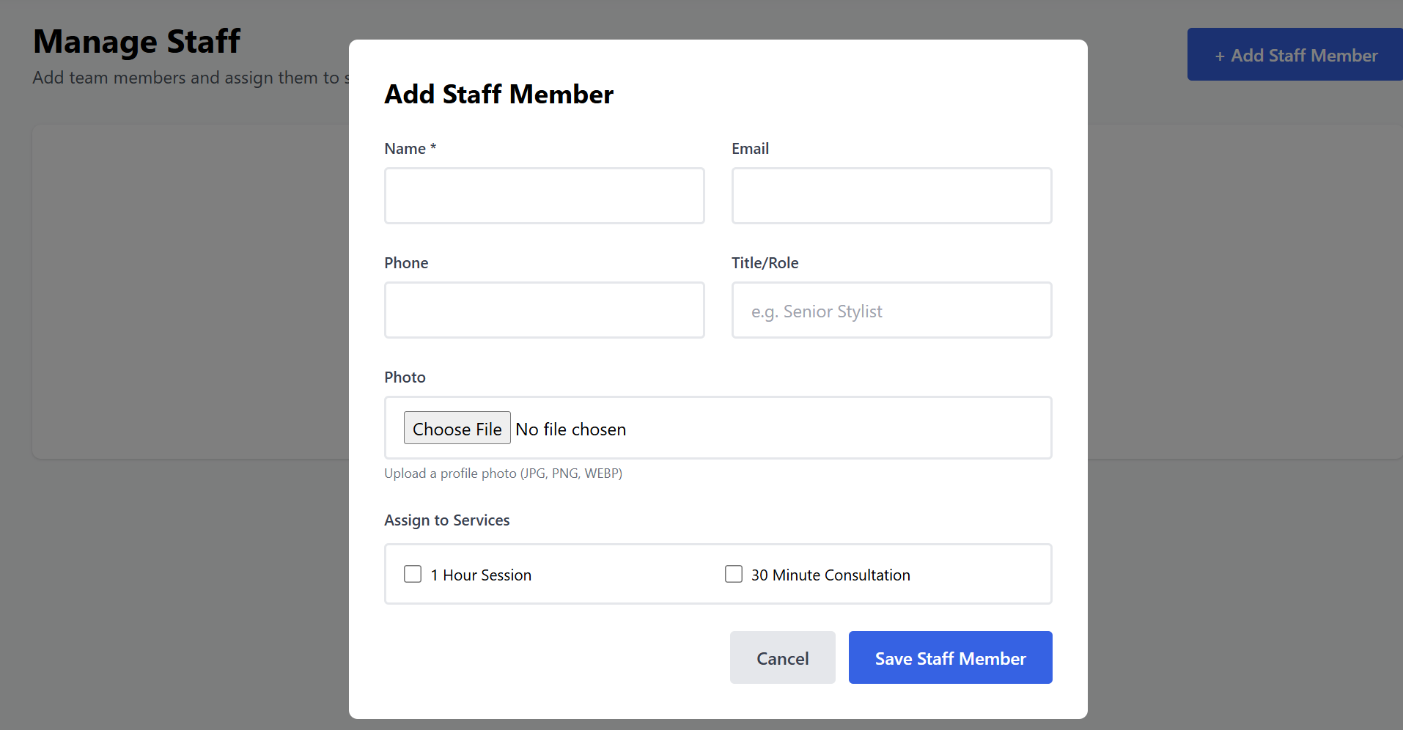Click the 'Assign to Services' section label
The width and height of the screenshot is (1403, 730).
[446, 520]
